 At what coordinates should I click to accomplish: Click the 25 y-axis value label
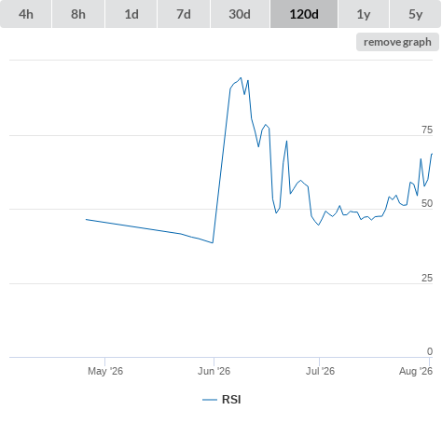tap(427, 278)
